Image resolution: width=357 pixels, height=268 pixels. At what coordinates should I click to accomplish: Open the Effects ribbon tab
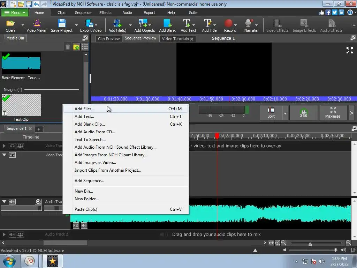[105, 13]
